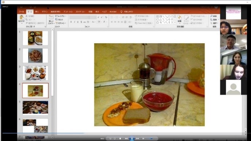Toggle repeat in the media player

click(x=115, y=138)
